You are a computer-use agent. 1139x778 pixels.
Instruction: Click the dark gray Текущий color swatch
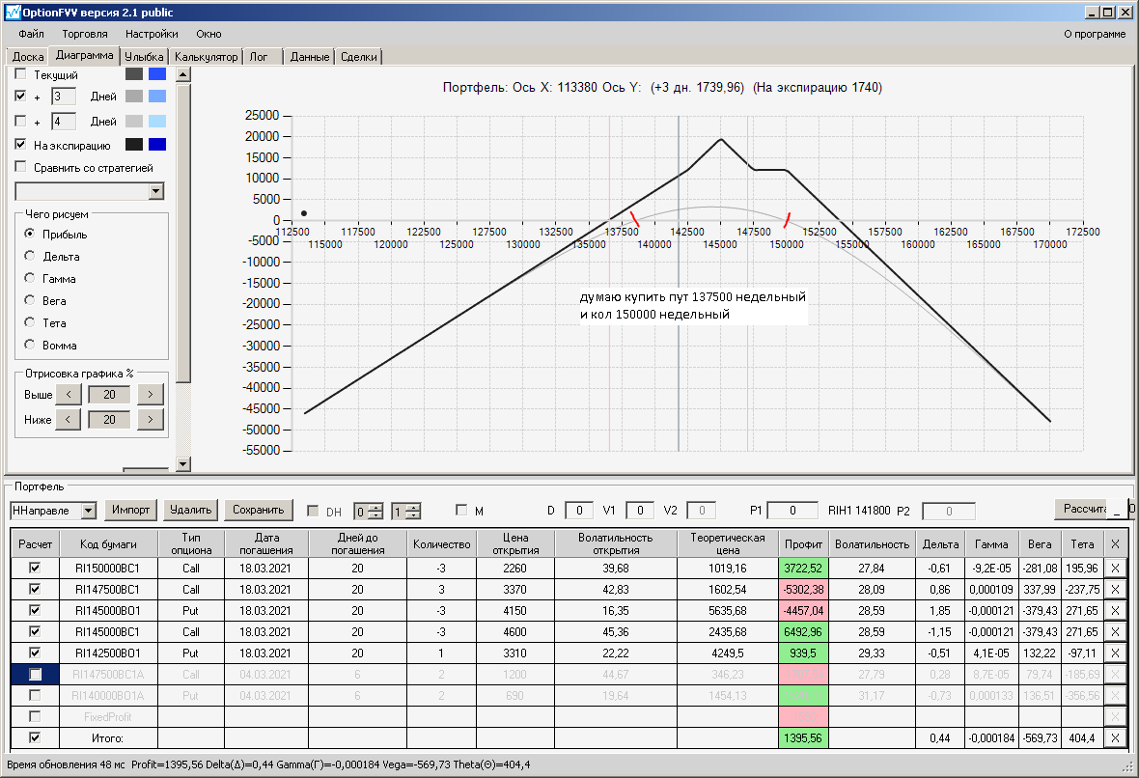point(134,73)
